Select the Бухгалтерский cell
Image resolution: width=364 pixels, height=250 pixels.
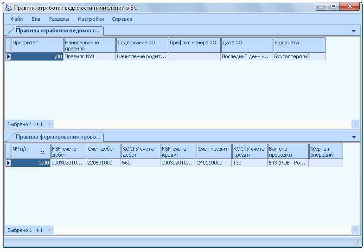(299, 56)
